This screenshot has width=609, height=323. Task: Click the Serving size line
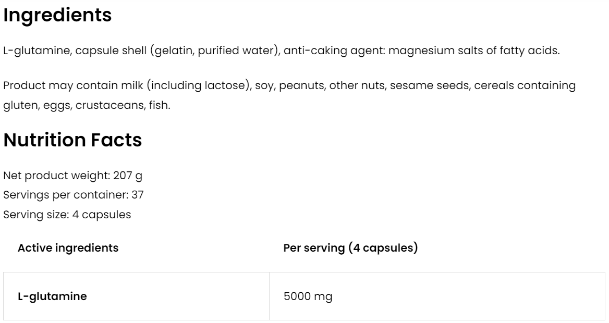pyautogui.click(x=67, y=214)
